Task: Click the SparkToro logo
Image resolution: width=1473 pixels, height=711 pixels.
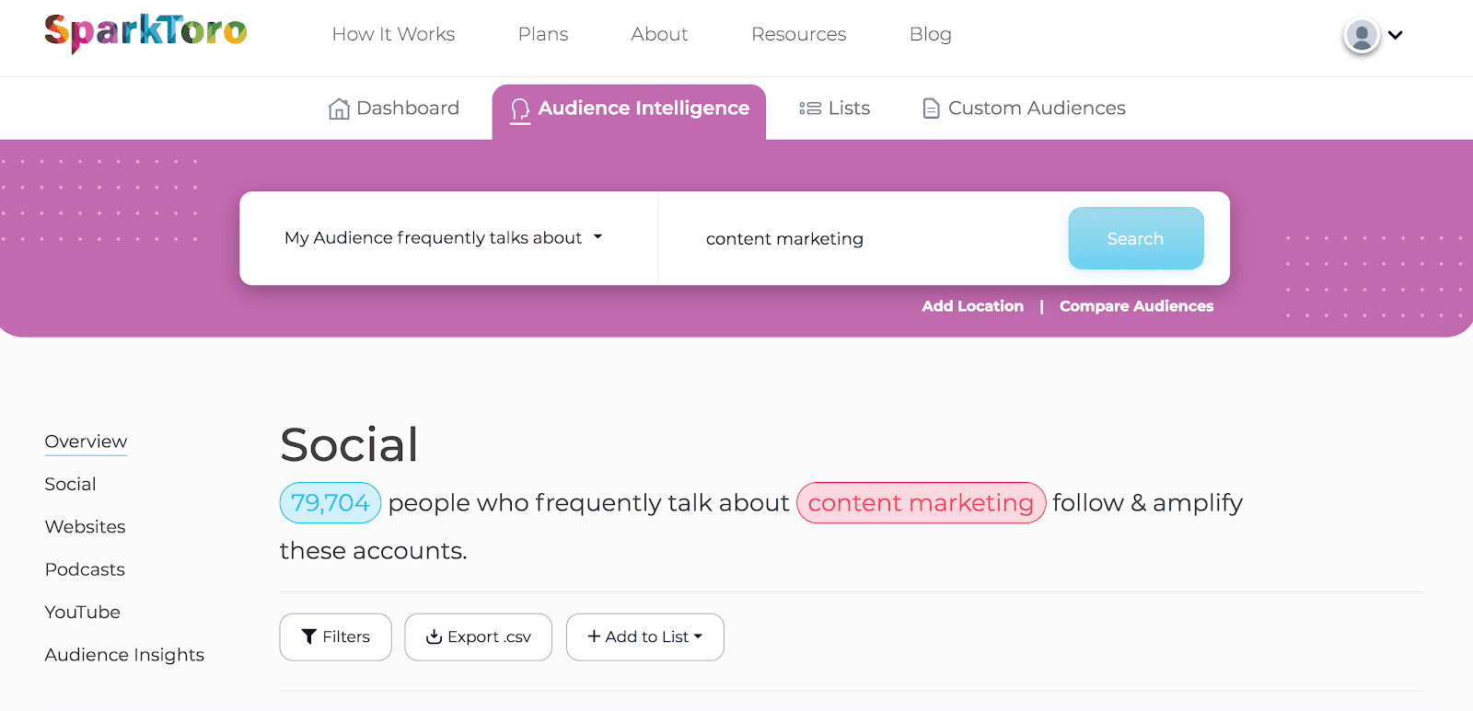Action: (145, 33)
